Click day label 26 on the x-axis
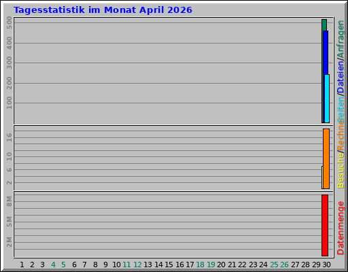 285,265
